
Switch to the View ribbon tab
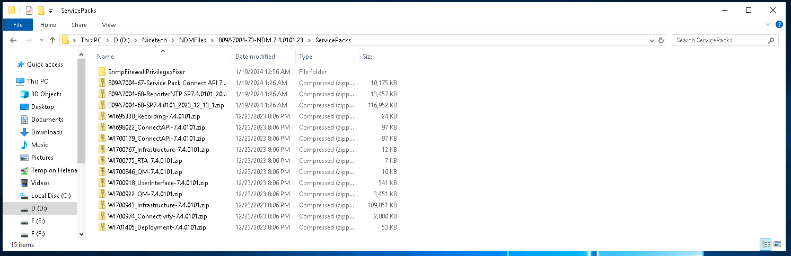109,25
